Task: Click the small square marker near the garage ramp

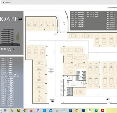Action: (x=55, y=34)
